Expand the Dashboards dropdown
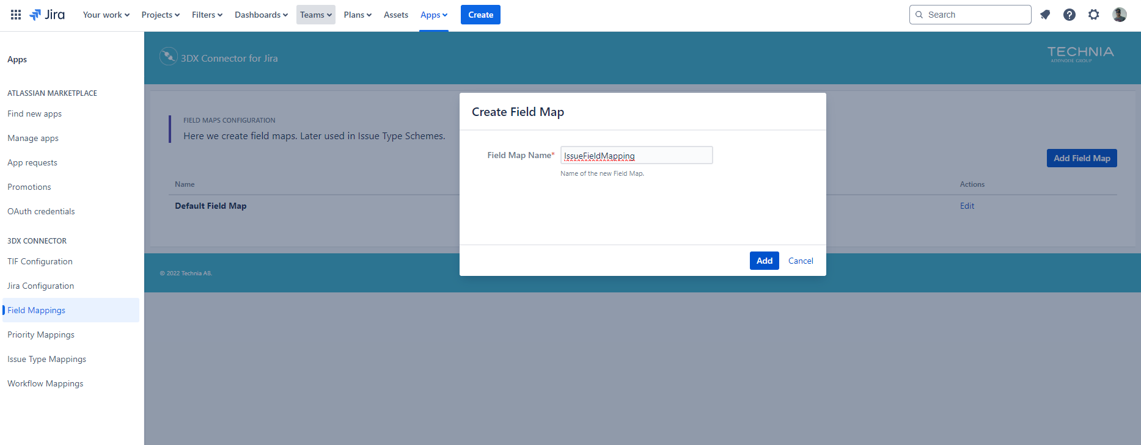Viewport: 1141px width, 445px height. [261, 15]
